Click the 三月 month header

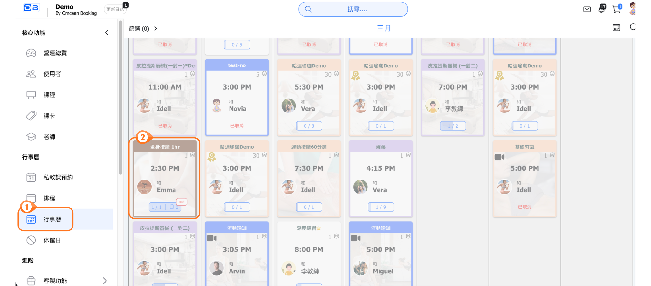point(383,28)
